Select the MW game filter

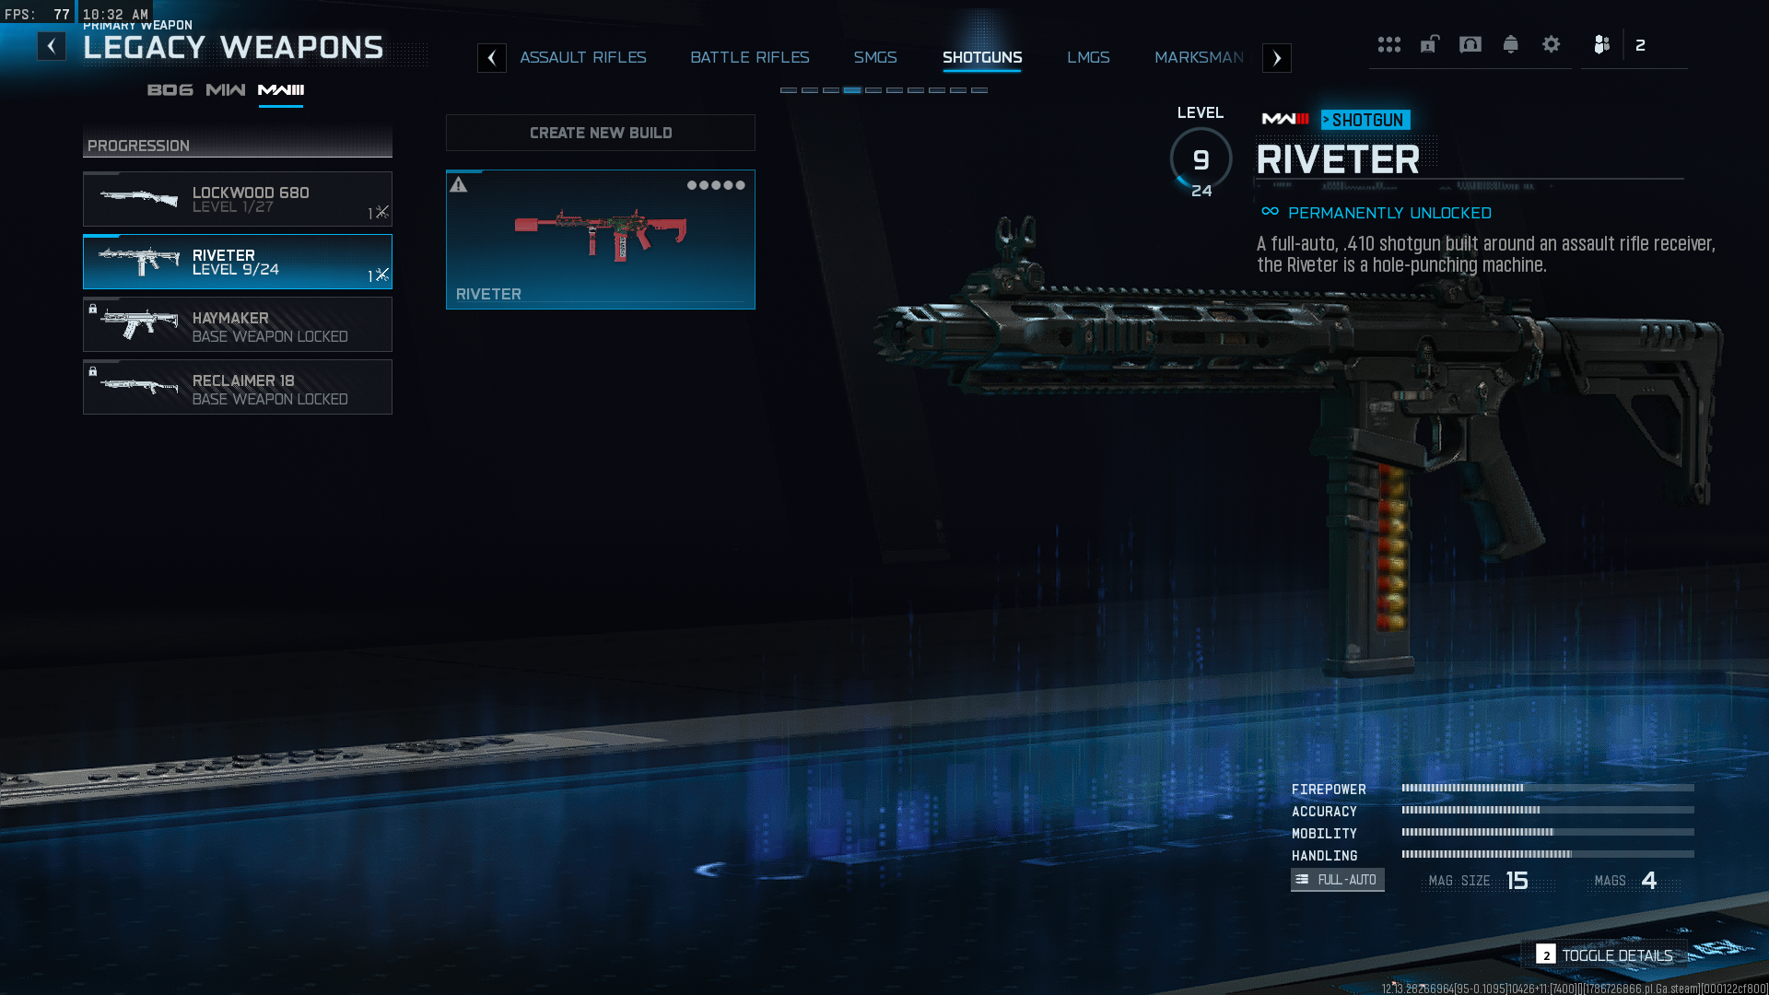point(226,89)
